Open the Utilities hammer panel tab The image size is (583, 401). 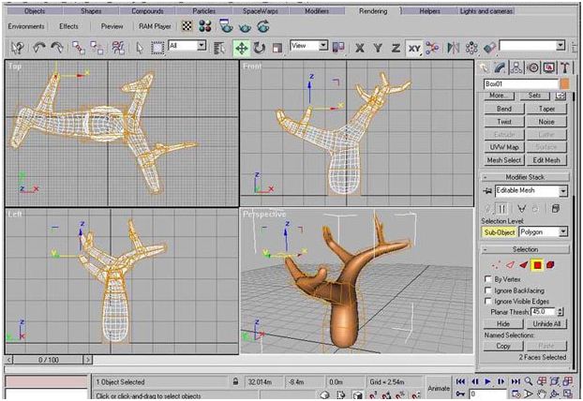point(565,67)
